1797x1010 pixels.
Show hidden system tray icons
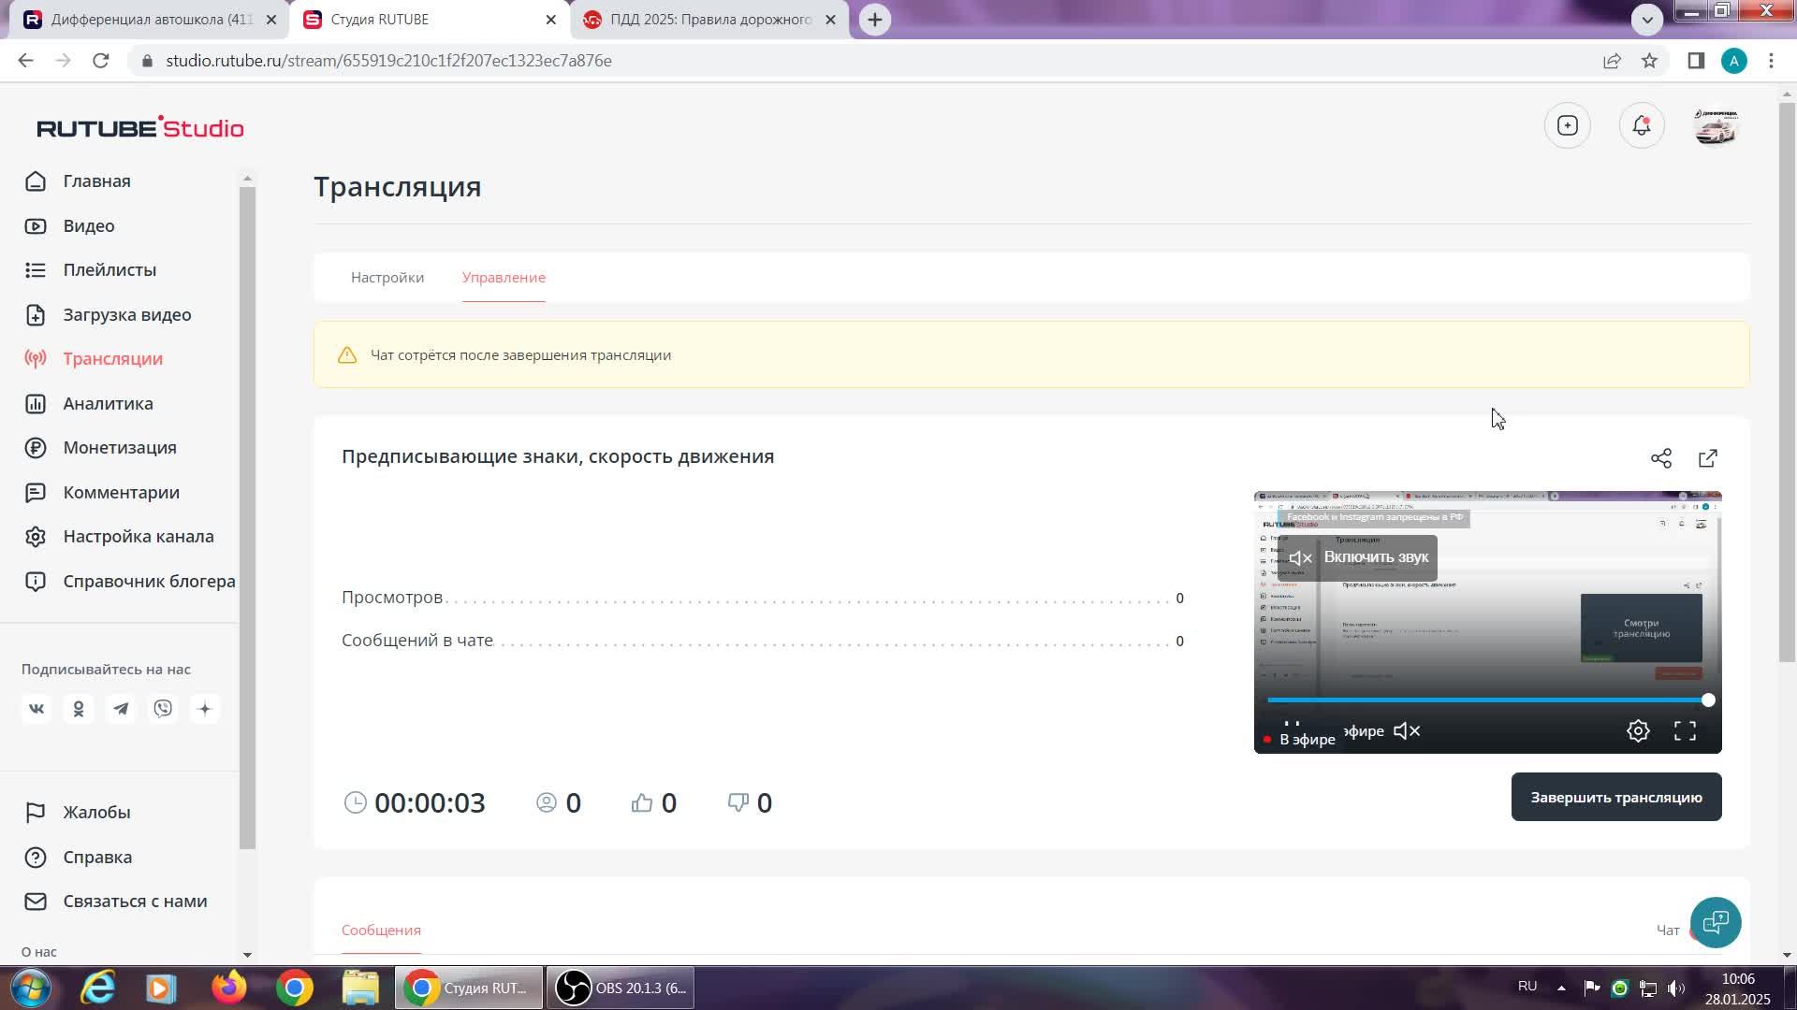[x=1560, y=988]
